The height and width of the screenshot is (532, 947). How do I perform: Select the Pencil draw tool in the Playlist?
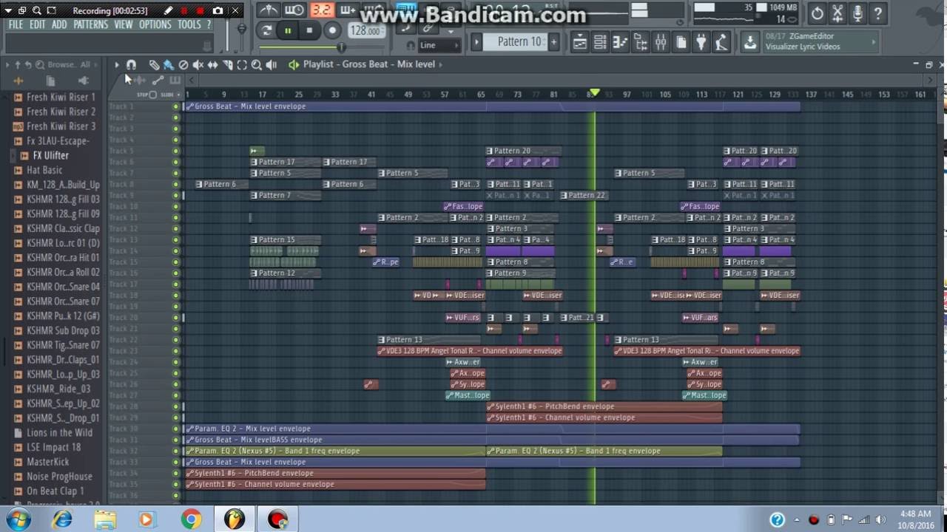(154, 64)
